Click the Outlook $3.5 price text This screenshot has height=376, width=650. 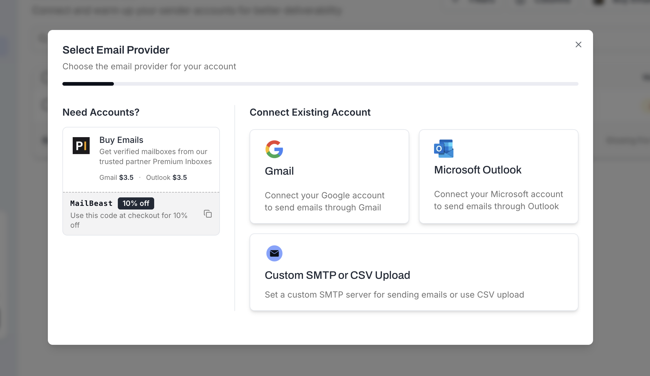click(166, 177)
